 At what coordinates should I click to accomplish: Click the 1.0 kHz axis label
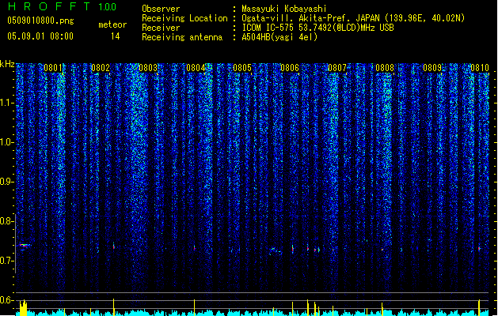coord(6,142)
